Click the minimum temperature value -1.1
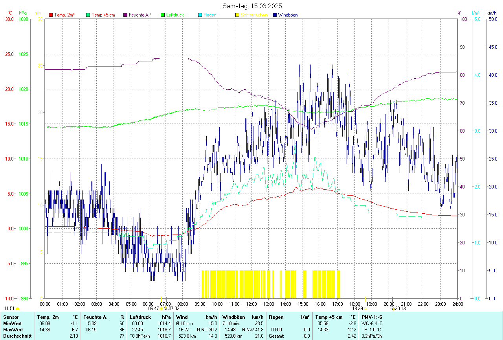The image size is (503, 340). coord(74,323)
